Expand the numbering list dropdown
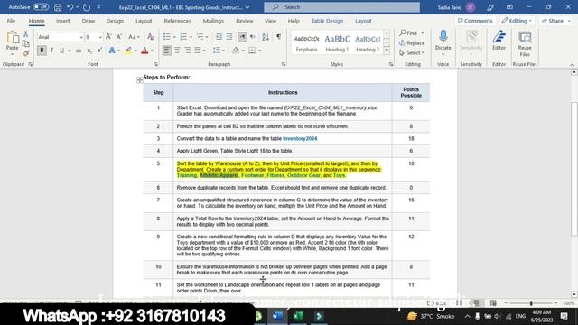This screenshot has height=325, width=578. point(191,37)
